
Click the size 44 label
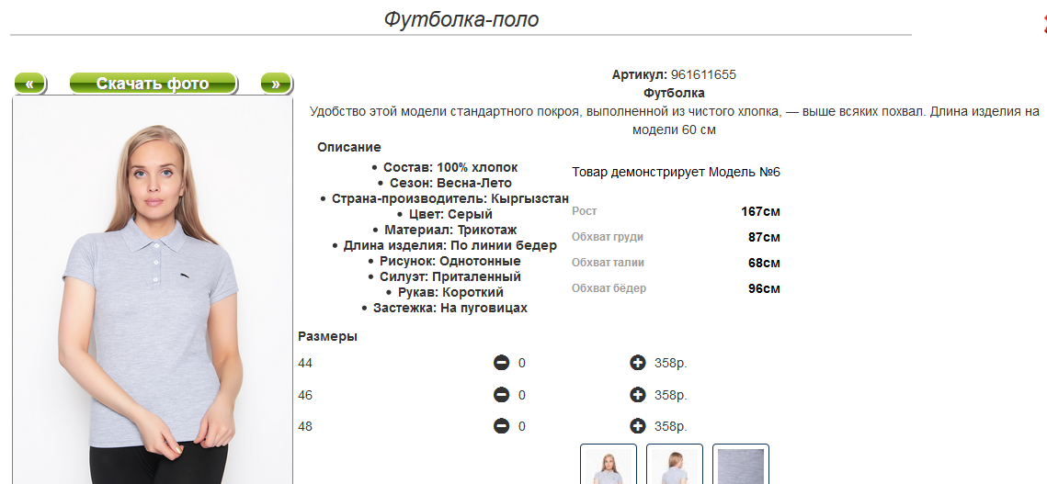[x=305, y=363]
